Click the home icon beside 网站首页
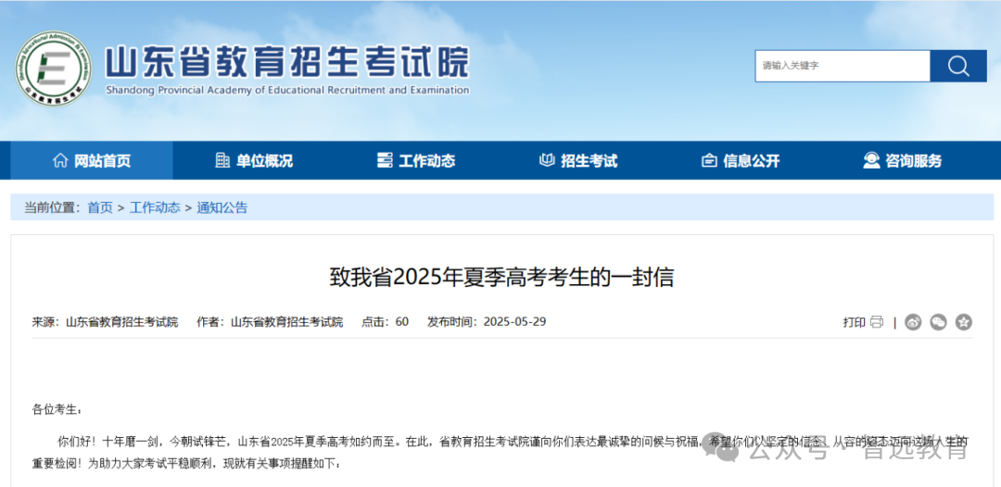The image size is (1001, 487). tap(60, 160)
